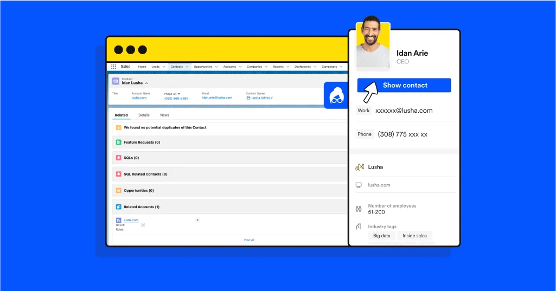556x291 pixels.
Task: Open the lusha.com Account Name link
Action: pos(139,98)
